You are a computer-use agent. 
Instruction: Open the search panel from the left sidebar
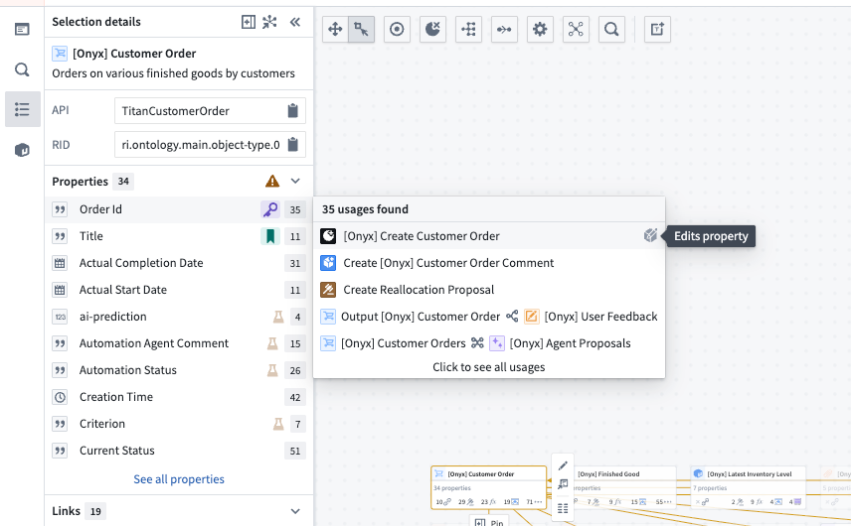coord(22,69)
